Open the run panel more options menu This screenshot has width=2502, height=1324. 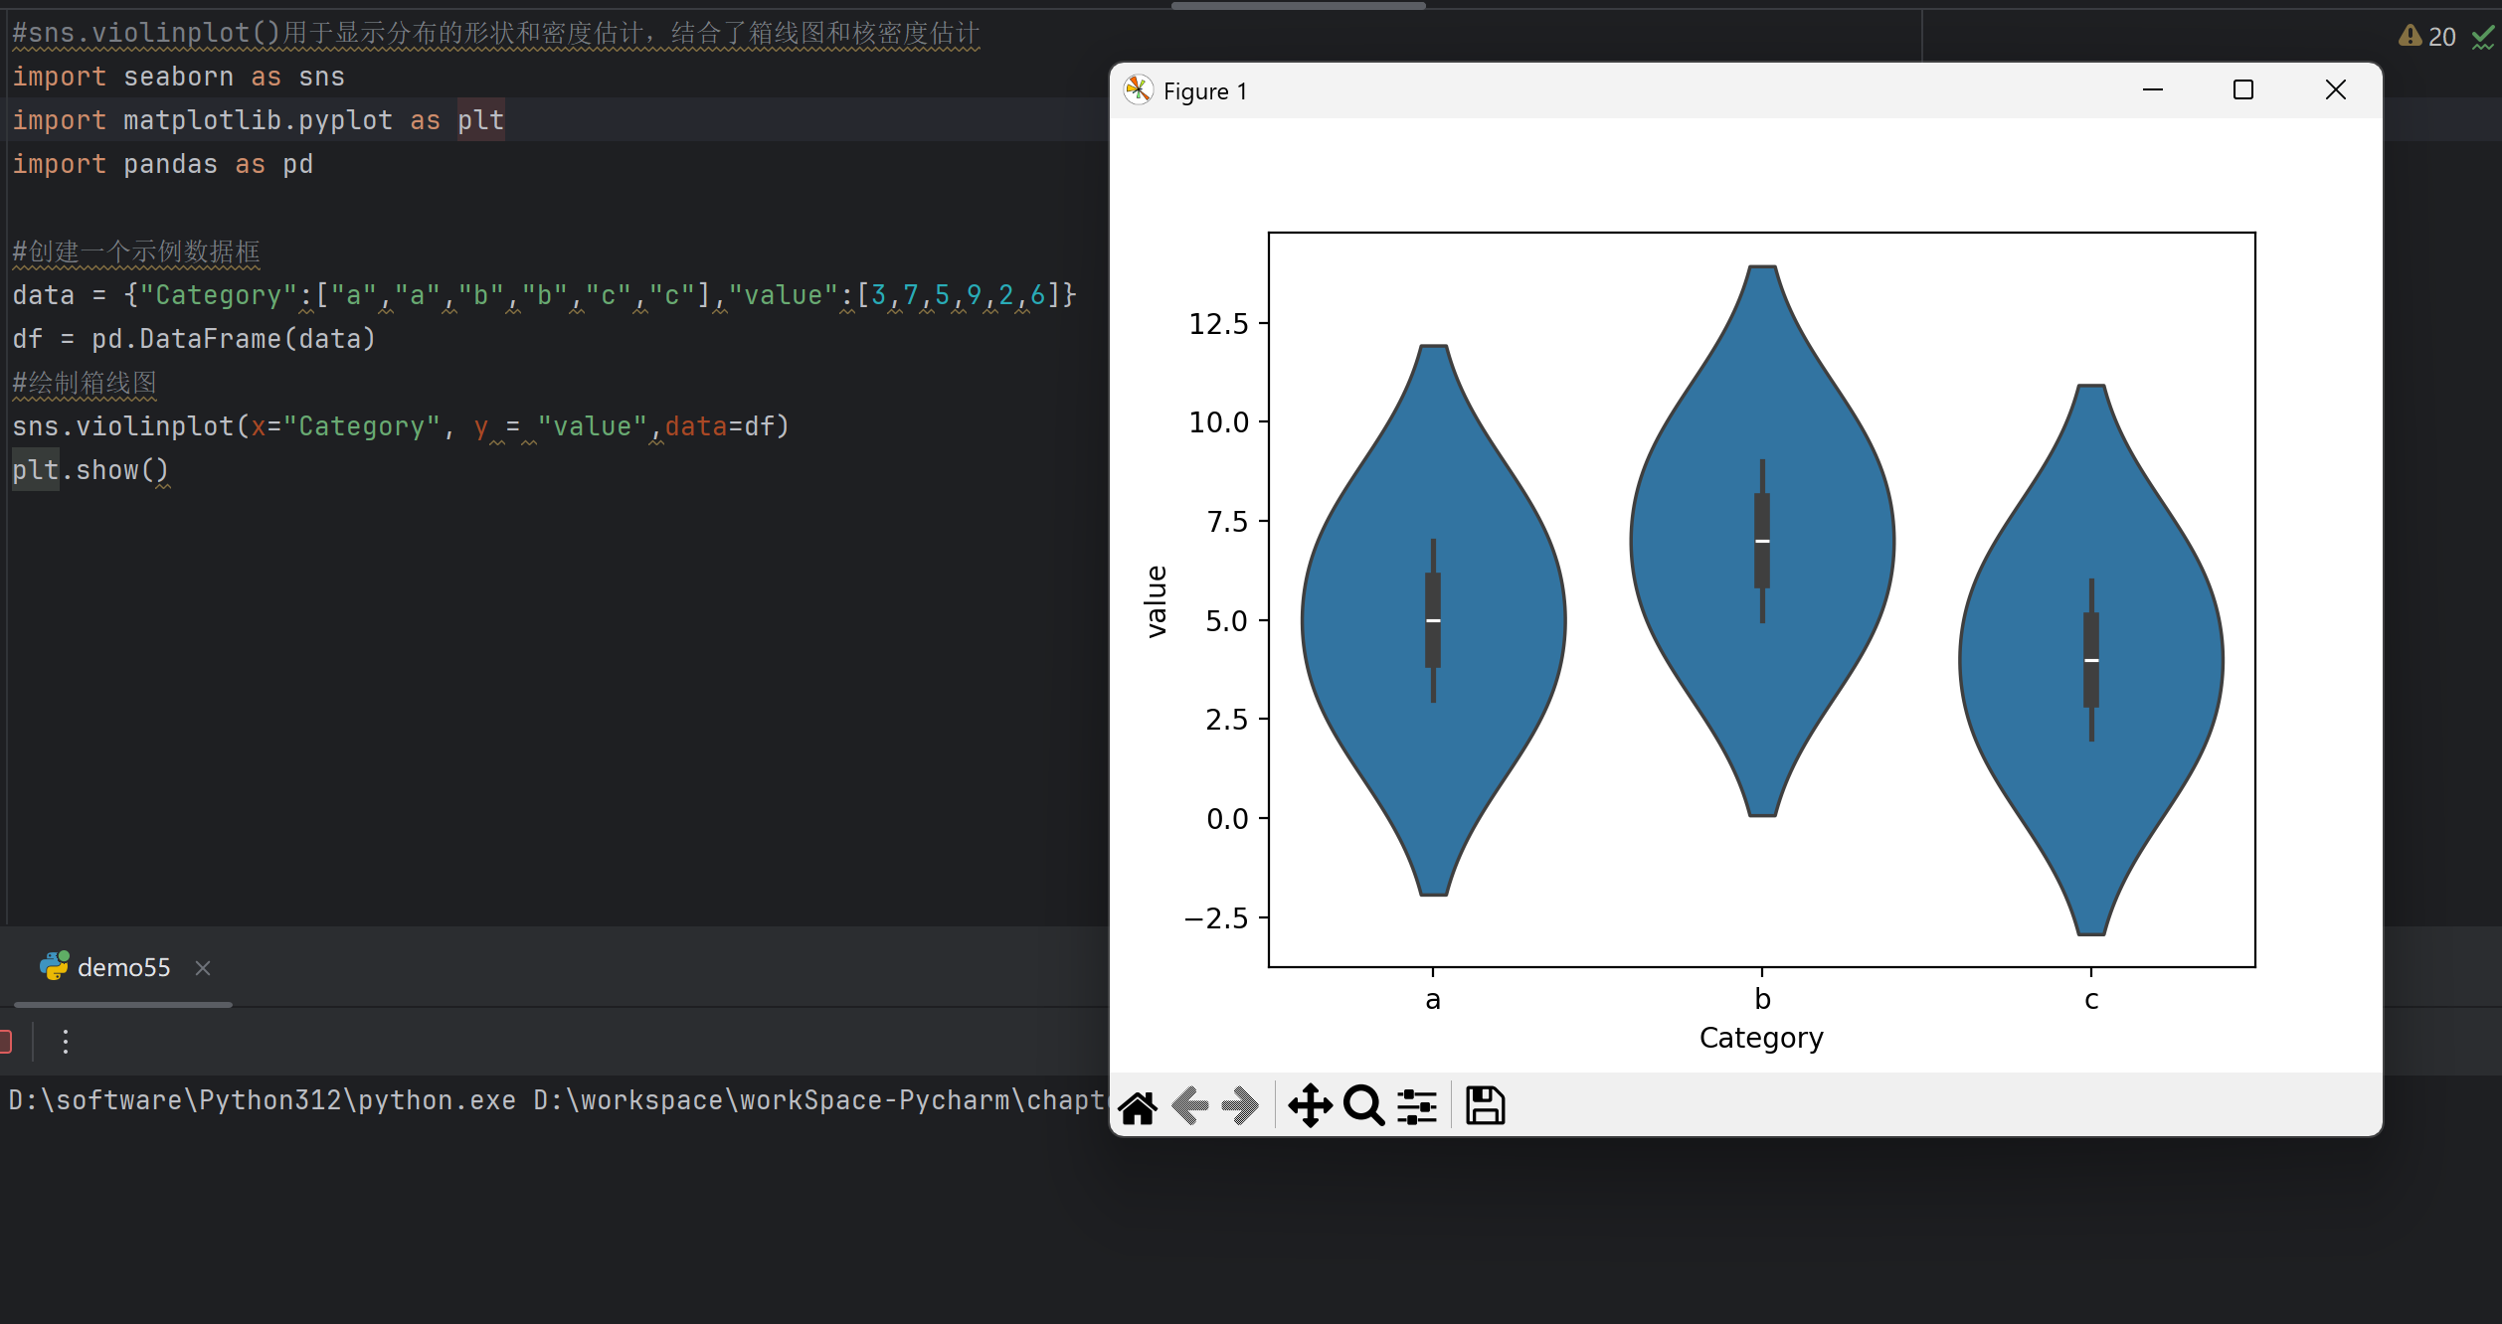click(x=66, y=1042)
